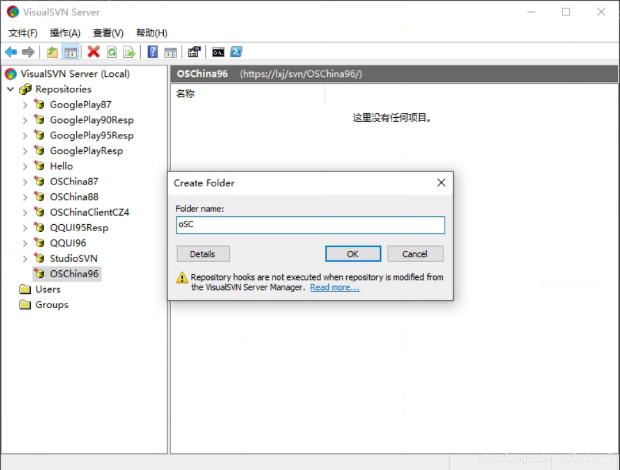This screenshot has width=620, height=470.
Task: Click the Details button
Action: tap(203, 254)
